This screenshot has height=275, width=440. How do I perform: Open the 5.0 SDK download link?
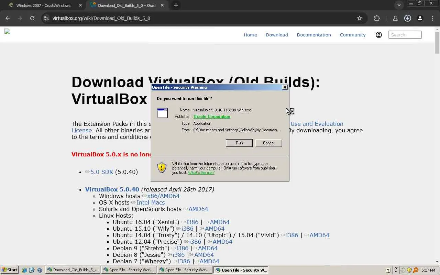pos(102,172)
